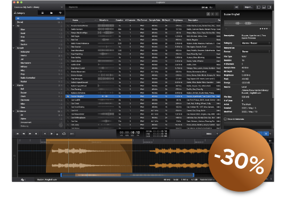Open the Format Stereo dropdown
This screenshot has width=286, height=198.
click(x=256, y=52)
